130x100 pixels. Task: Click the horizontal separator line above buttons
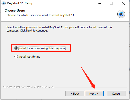(90, 87)
